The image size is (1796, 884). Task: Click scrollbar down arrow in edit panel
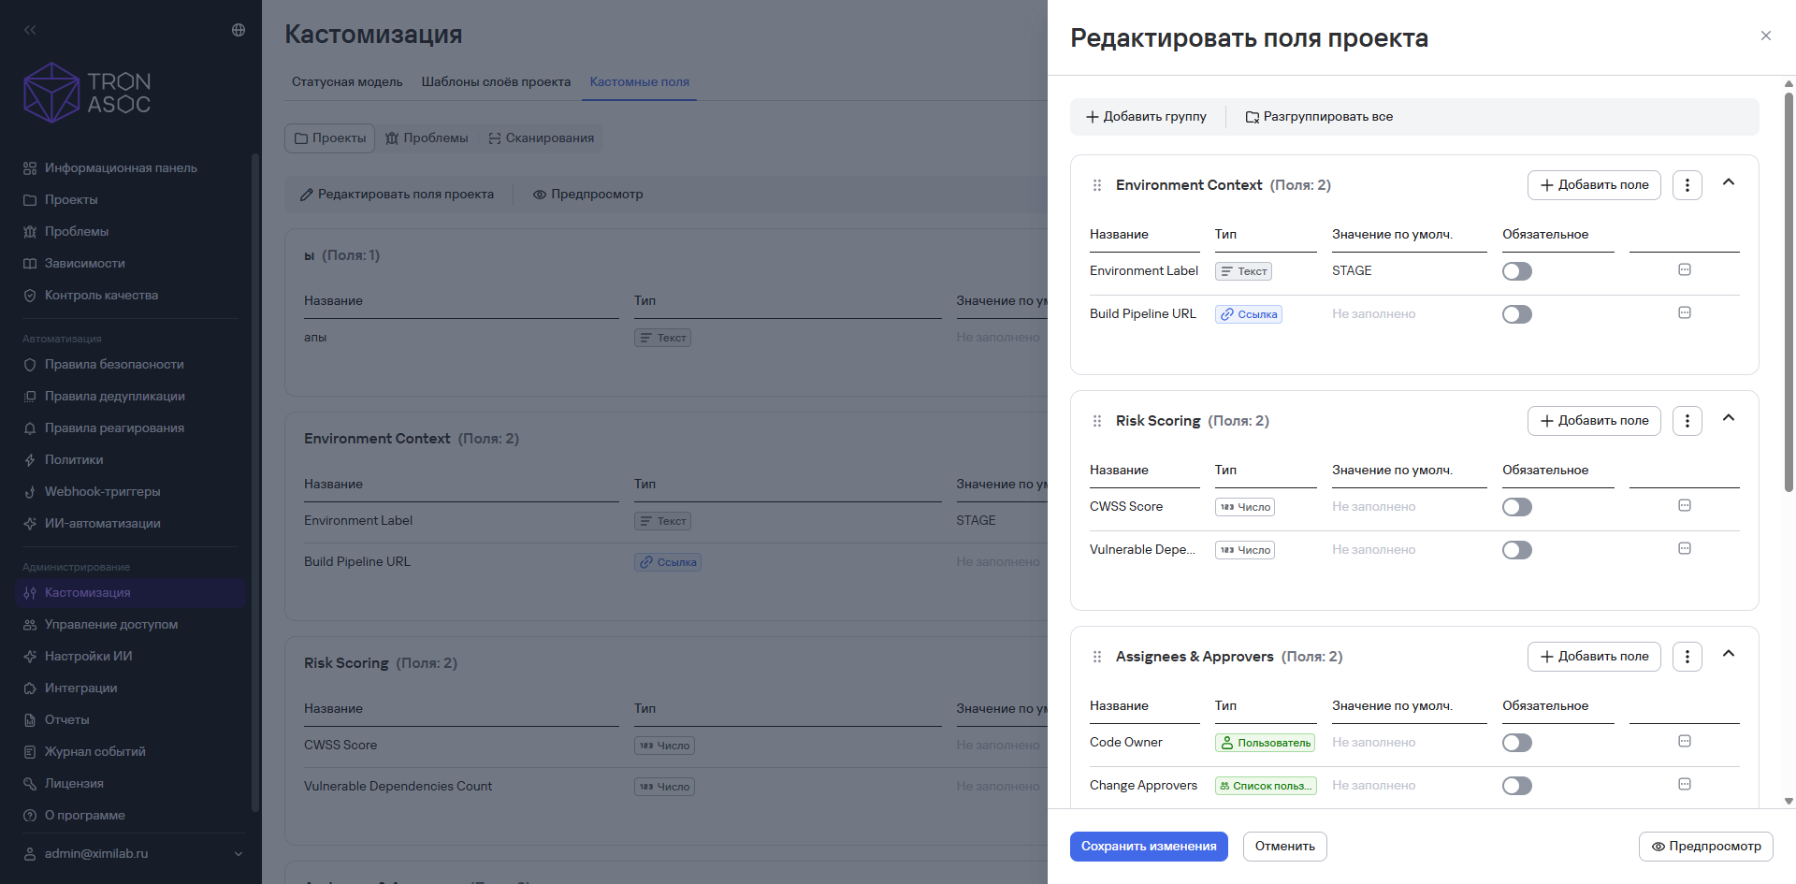[1789, 802]
